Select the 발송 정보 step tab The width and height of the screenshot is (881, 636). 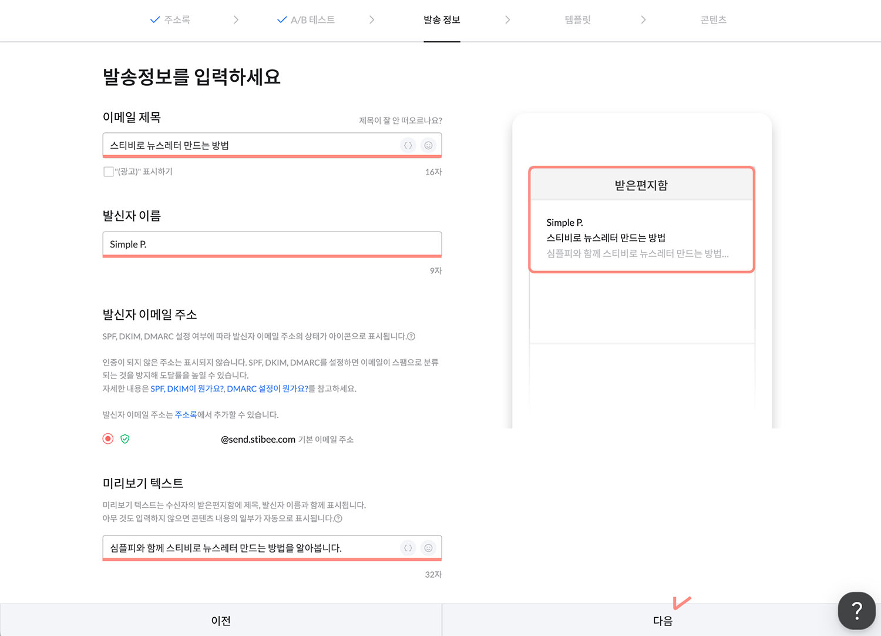click(442, 20)
